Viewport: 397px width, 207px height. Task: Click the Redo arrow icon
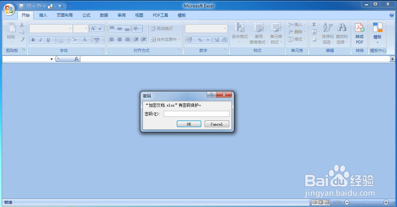point(39,6)
